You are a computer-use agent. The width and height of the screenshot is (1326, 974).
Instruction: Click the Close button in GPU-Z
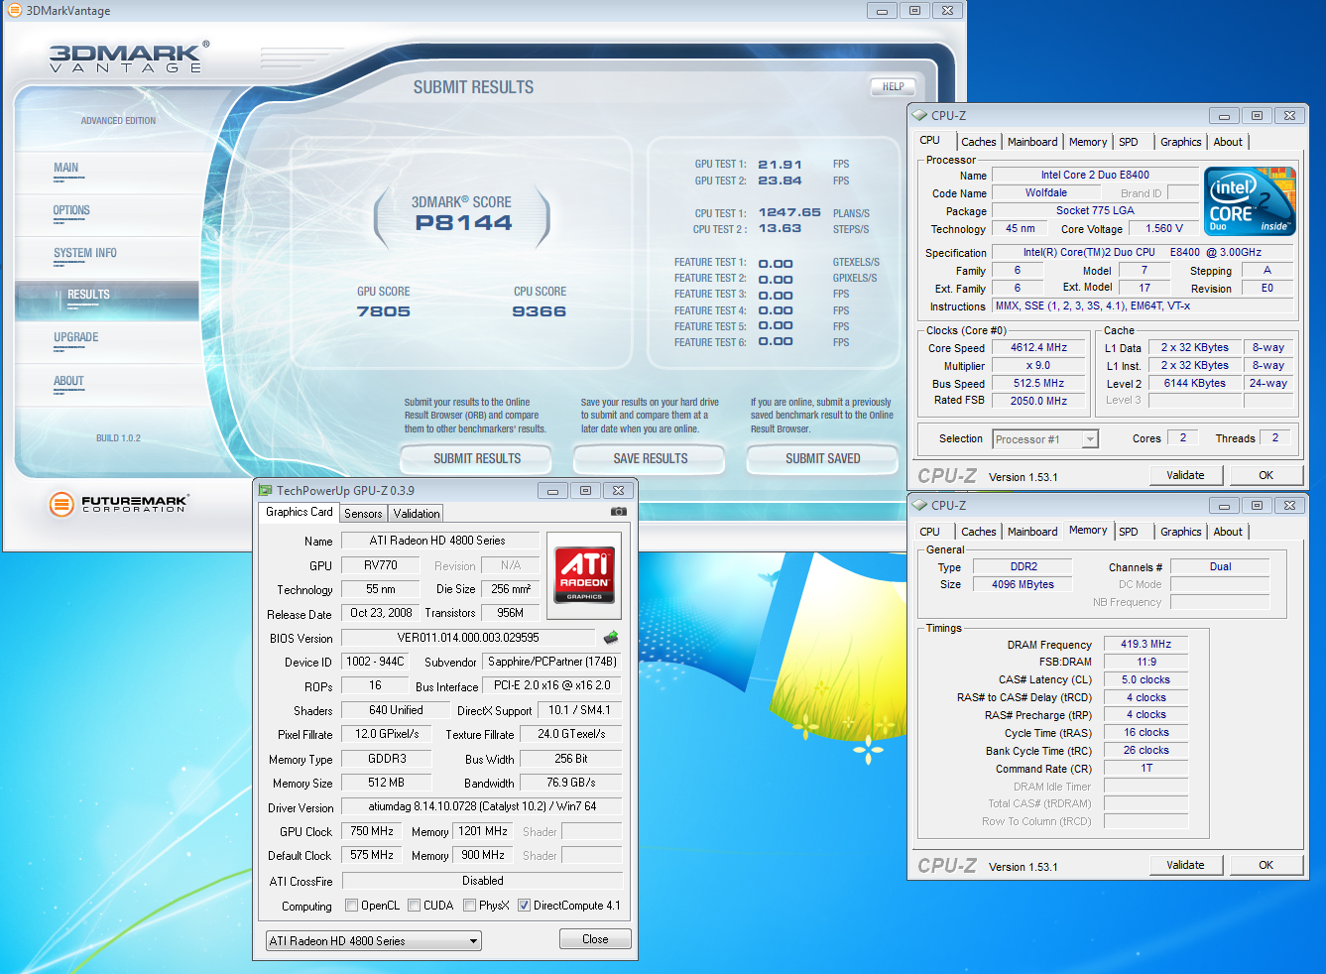pos(595,939)
